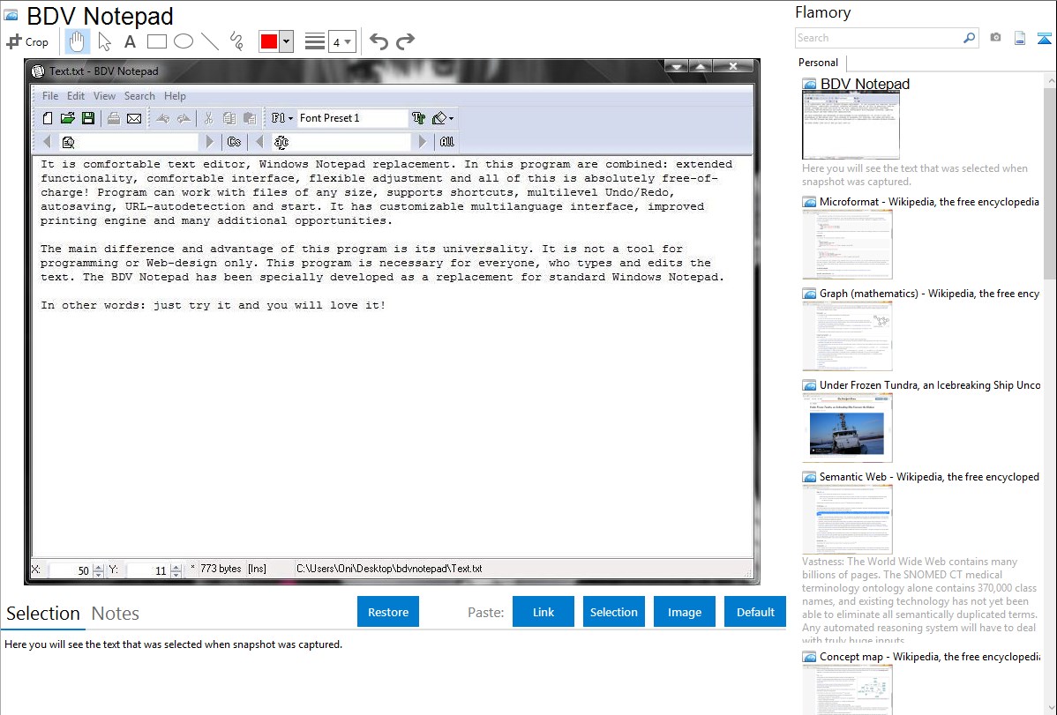
Task: Open the View menu in BDV Notepad
Action: [x=104, y=96]
